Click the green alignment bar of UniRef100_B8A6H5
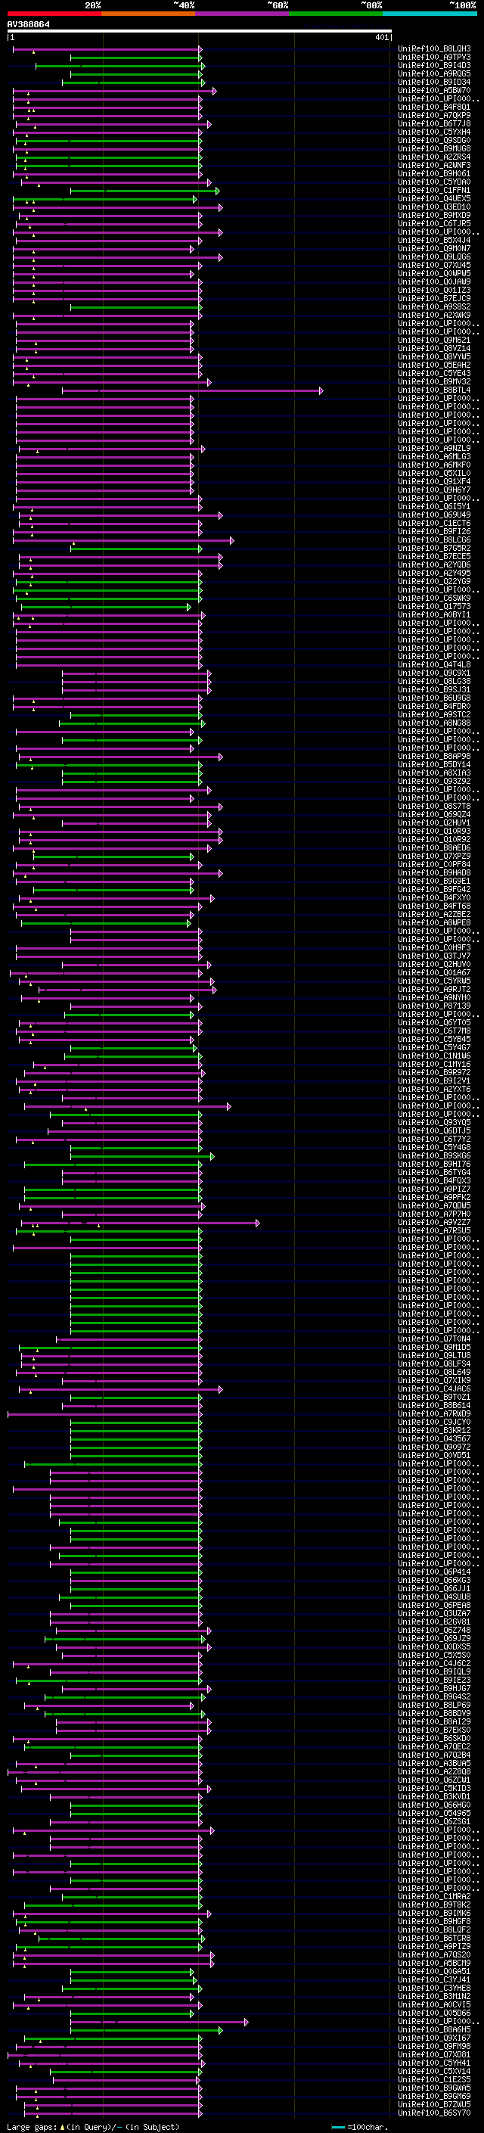This screenshot has height=2133, width=484. tap(146, 2030)
